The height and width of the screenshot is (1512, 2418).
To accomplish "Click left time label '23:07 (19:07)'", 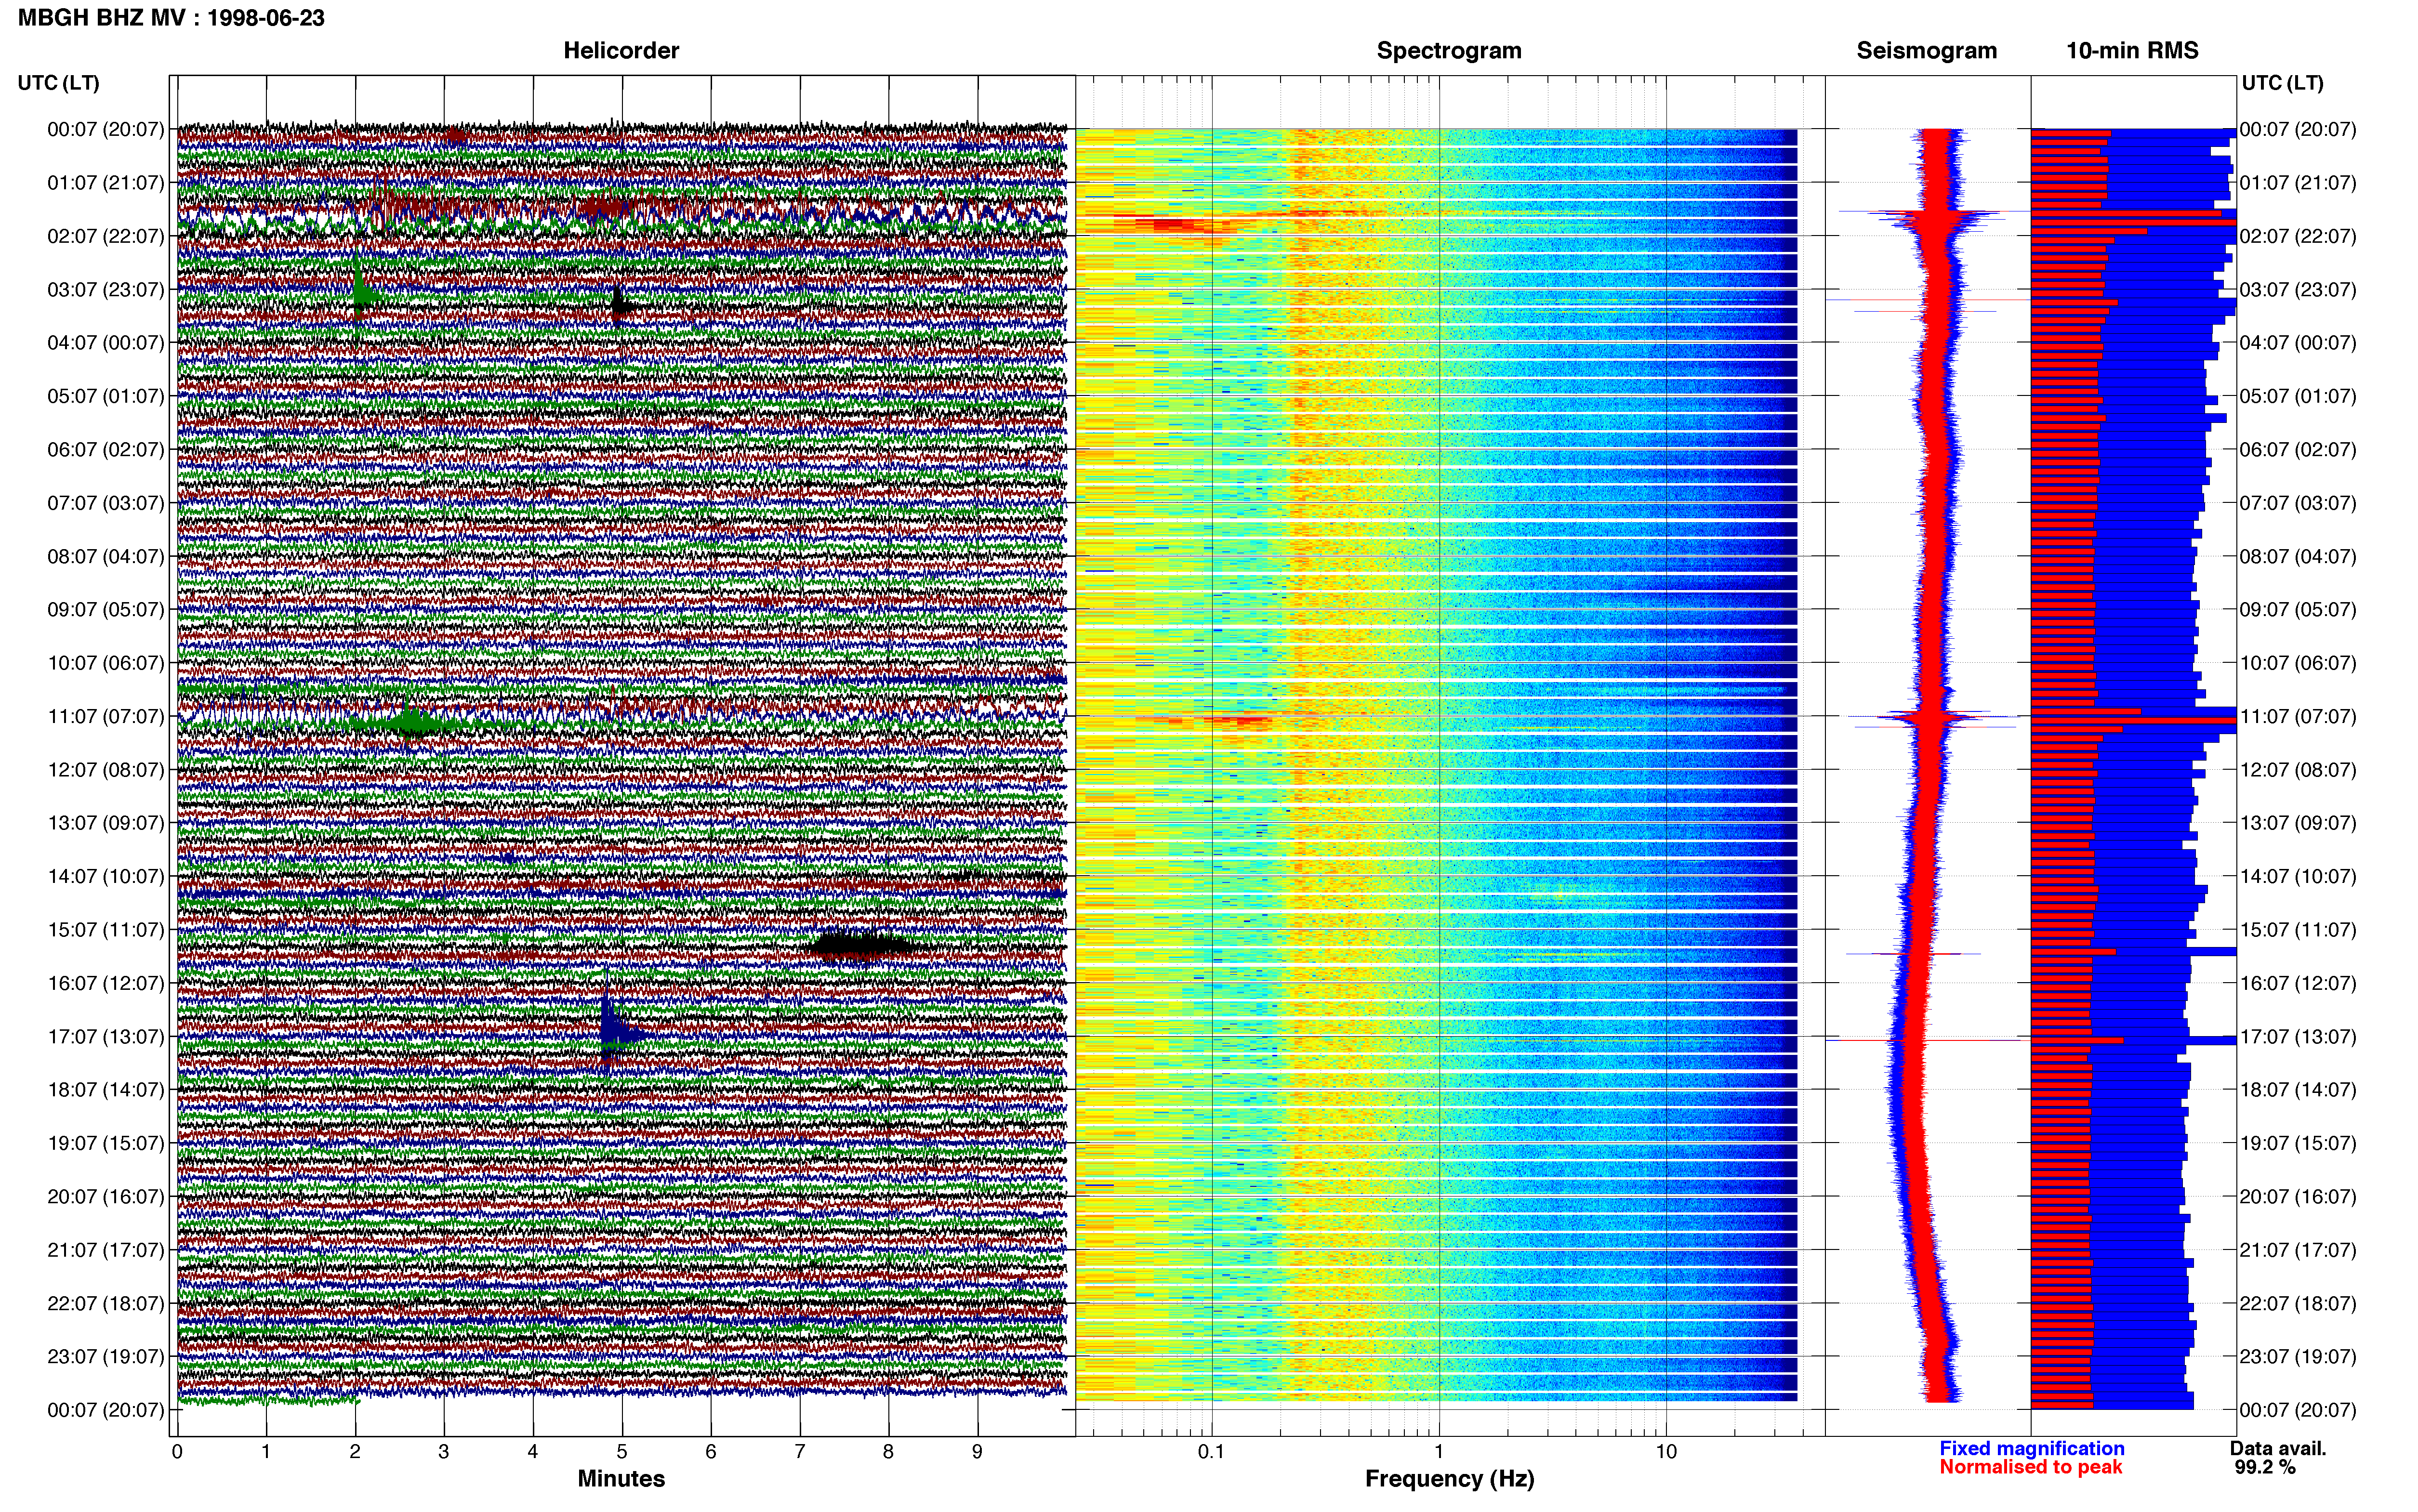I will click(105, 1356).
